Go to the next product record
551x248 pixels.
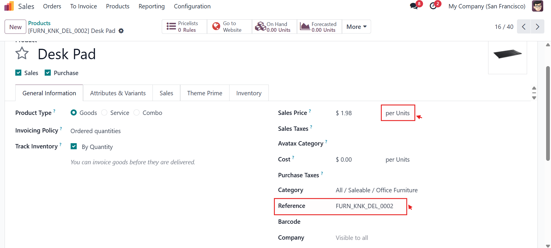click(537, 27)
